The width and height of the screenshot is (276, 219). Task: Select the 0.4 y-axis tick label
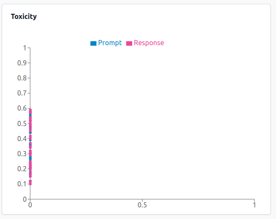22,139
